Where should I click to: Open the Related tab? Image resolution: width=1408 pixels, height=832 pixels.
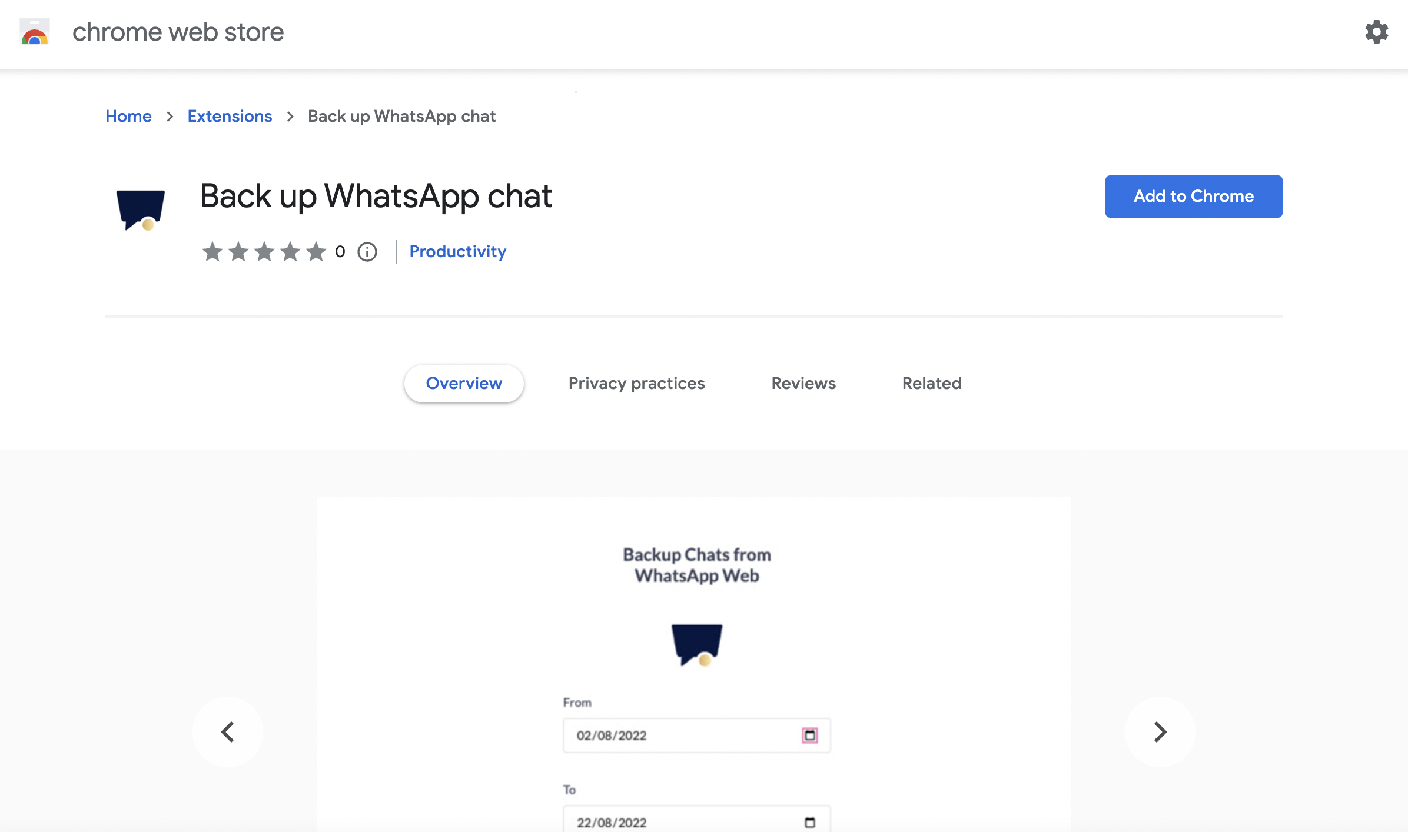[932, 383]
